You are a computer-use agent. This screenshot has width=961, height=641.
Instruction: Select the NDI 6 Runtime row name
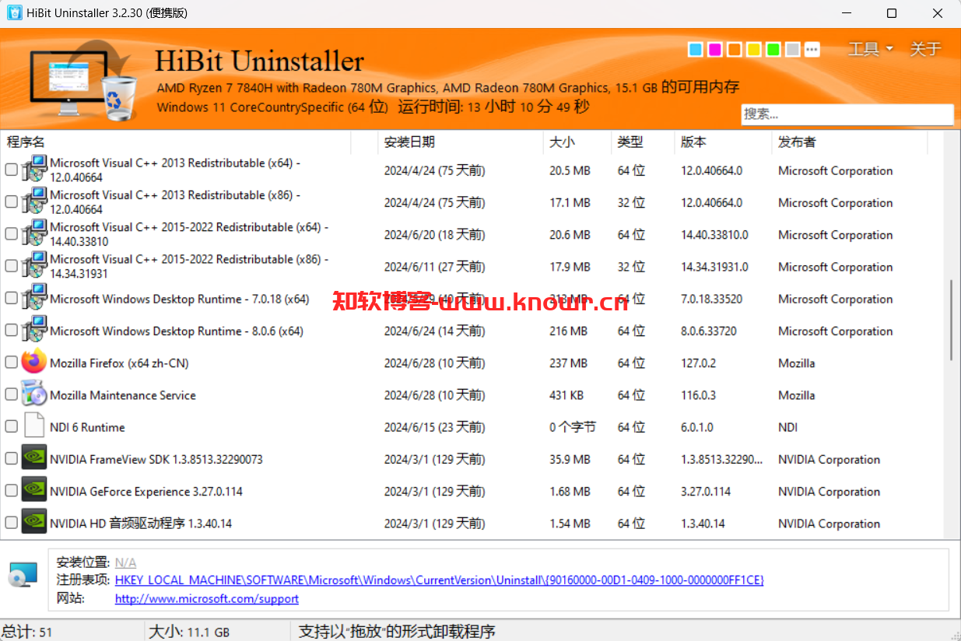click(87, 427)
